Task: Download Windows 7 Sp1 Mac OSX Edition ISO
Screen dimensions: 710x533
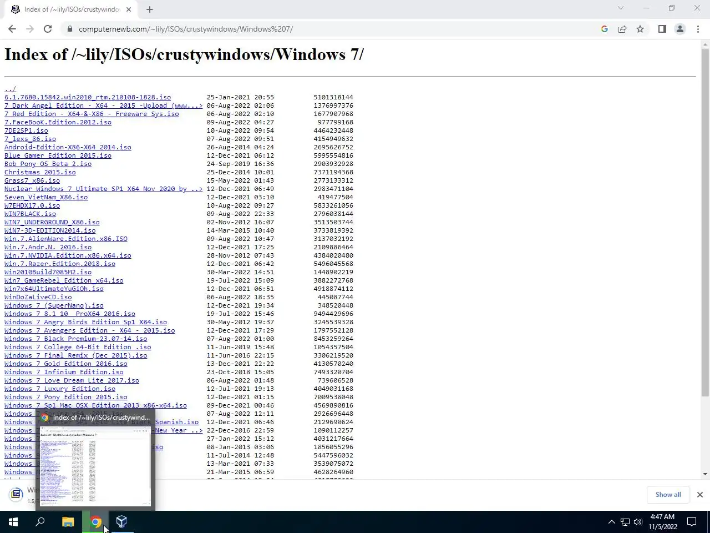Action: coord(95,405)
